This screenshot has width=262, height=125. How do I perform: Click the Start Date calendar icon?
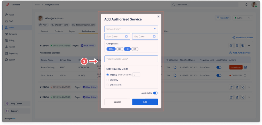[126, 36]
